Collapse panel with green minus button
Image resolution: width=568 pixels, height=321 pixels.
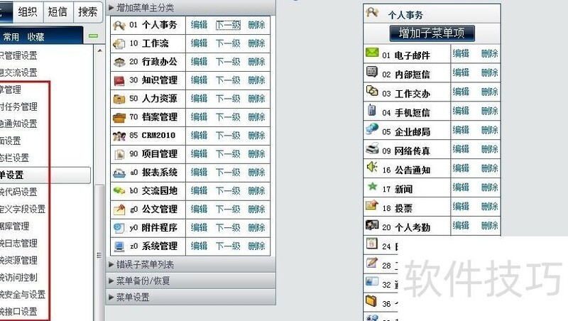[x=89, y=36]
